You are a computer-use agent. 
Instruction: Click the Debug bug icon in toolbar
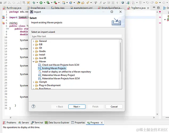pos(34,2)
